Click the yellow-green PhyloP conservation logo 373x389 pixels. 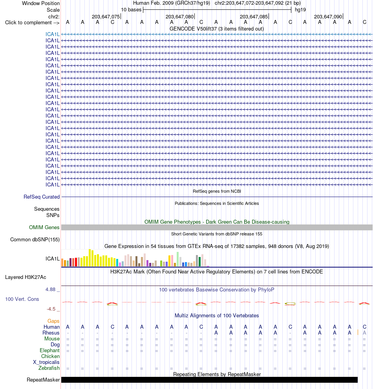pos(290,304)
